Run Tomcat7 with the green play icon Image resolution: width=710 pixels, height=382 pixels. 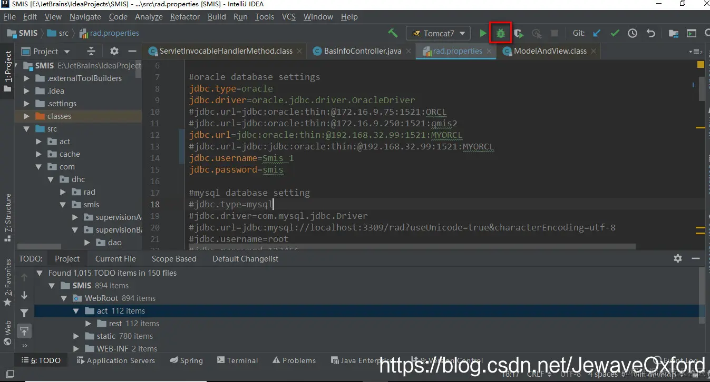[483, 33]
